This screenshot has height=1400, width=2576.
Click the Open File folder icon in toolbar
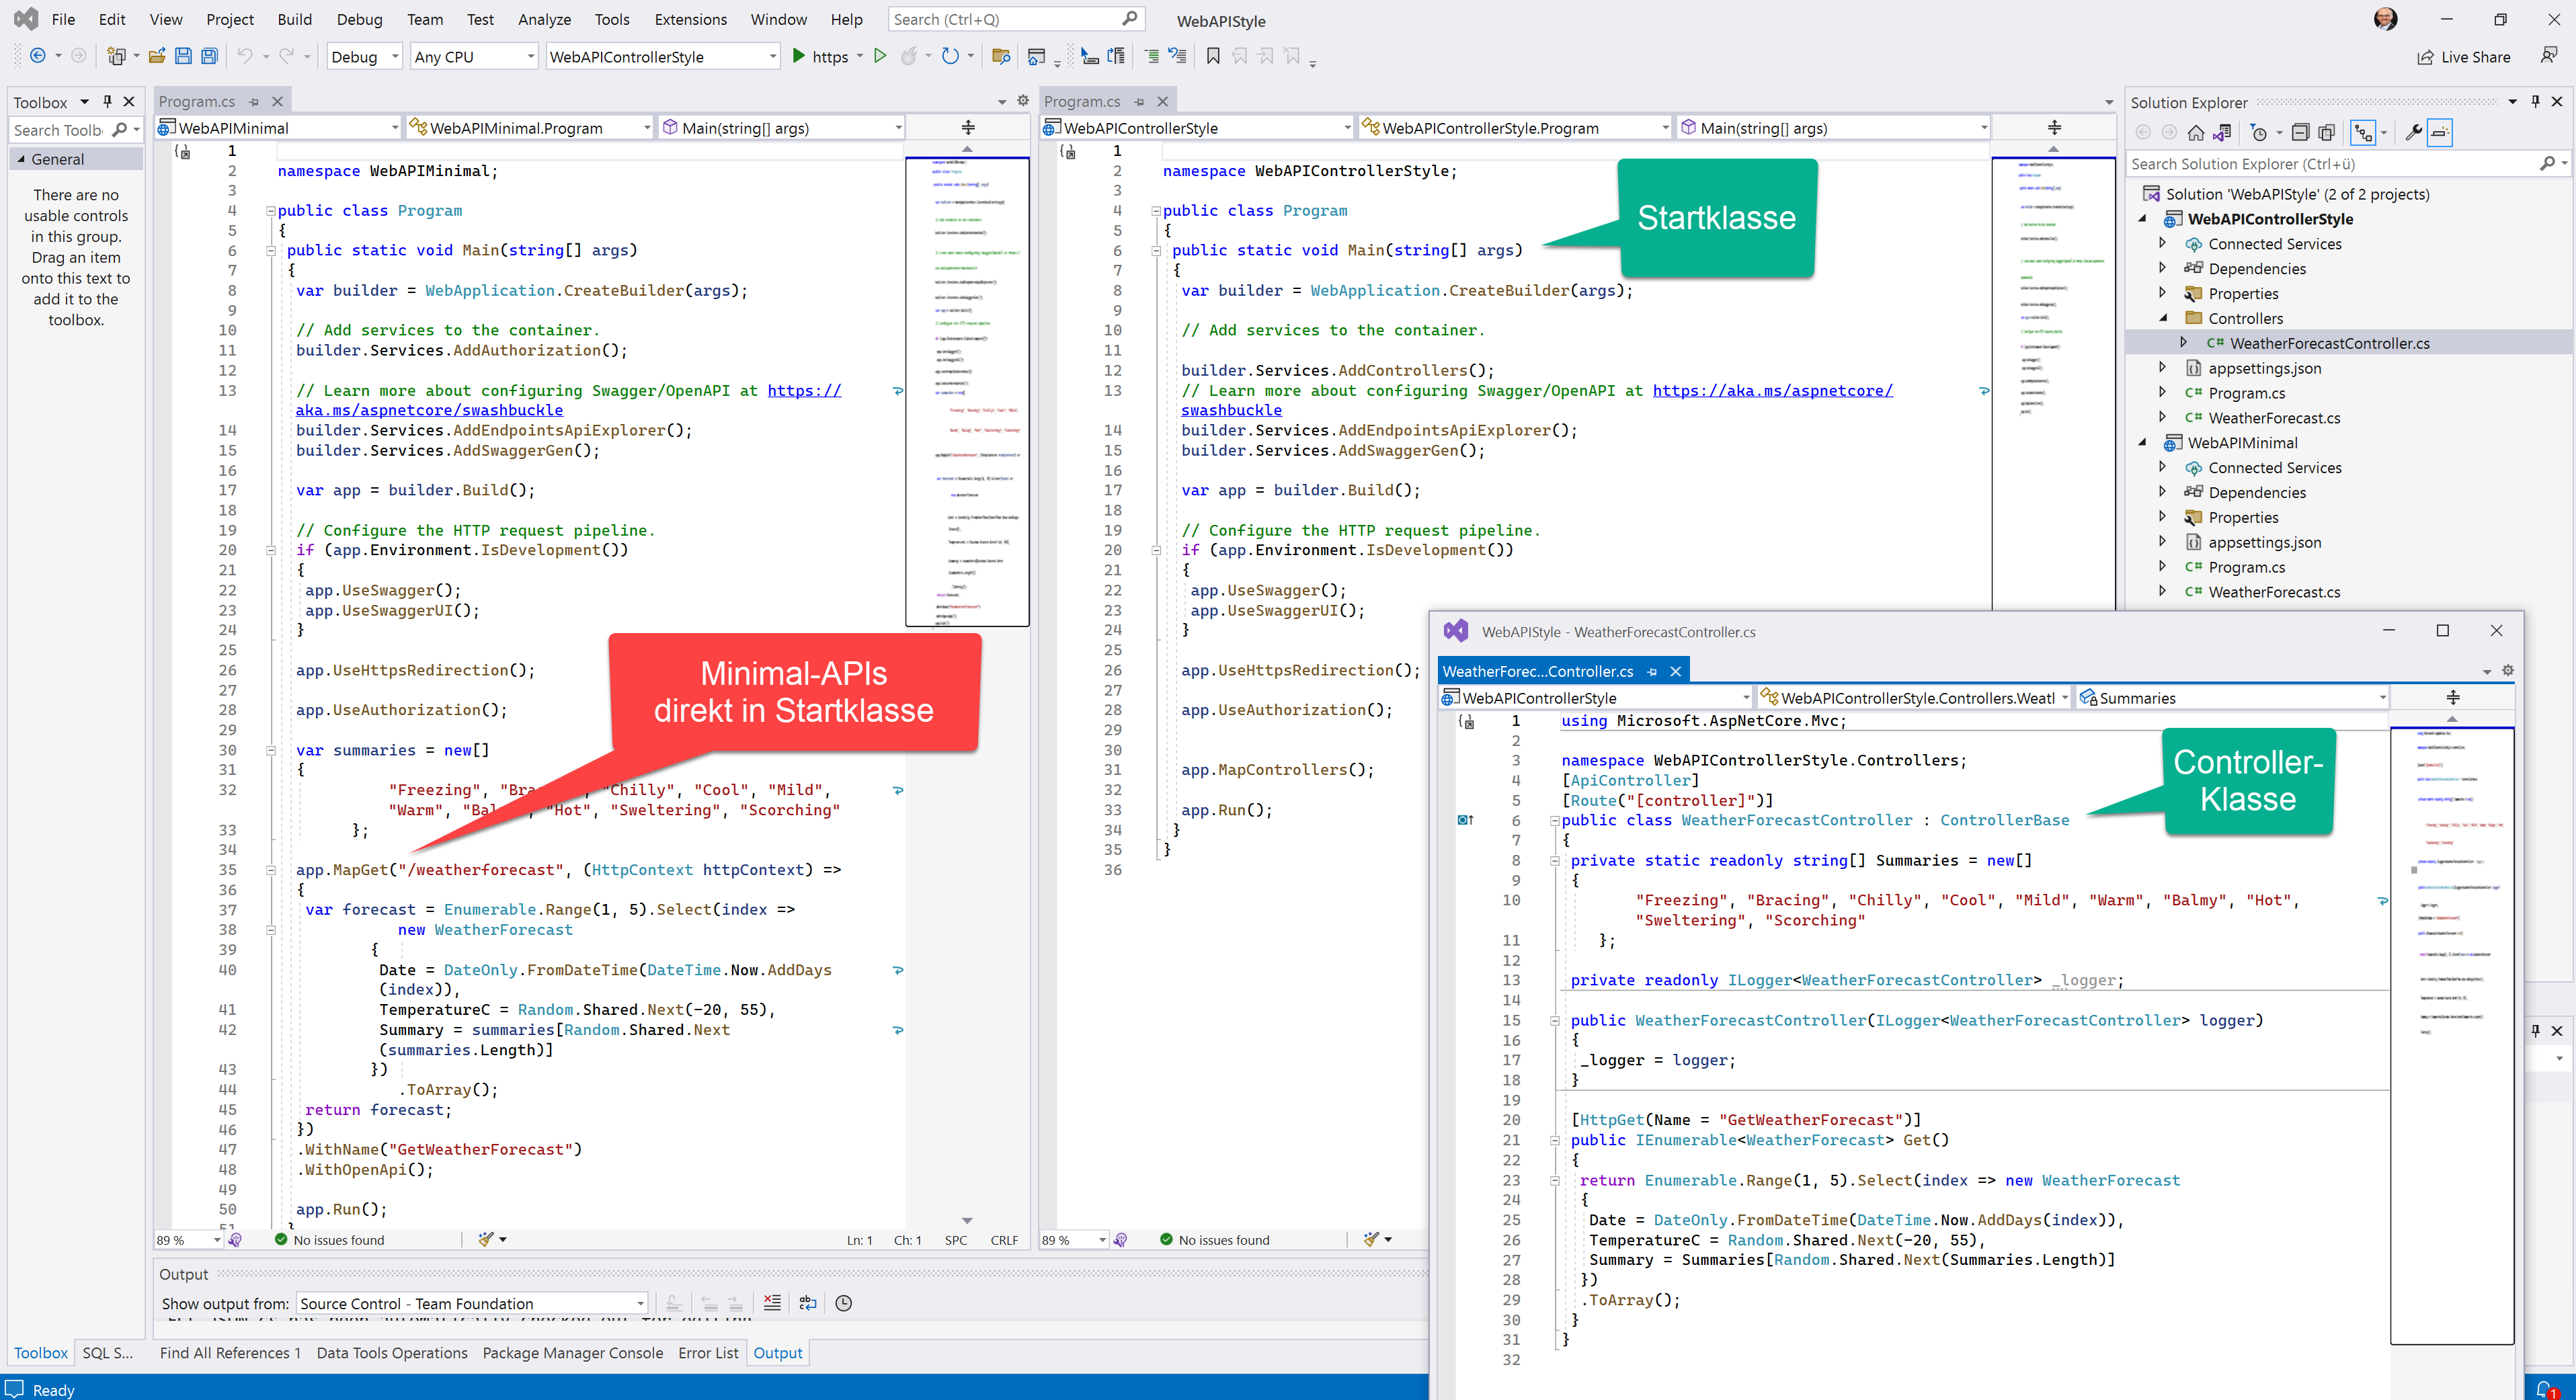pyautogui.click(x=157, y=57)
